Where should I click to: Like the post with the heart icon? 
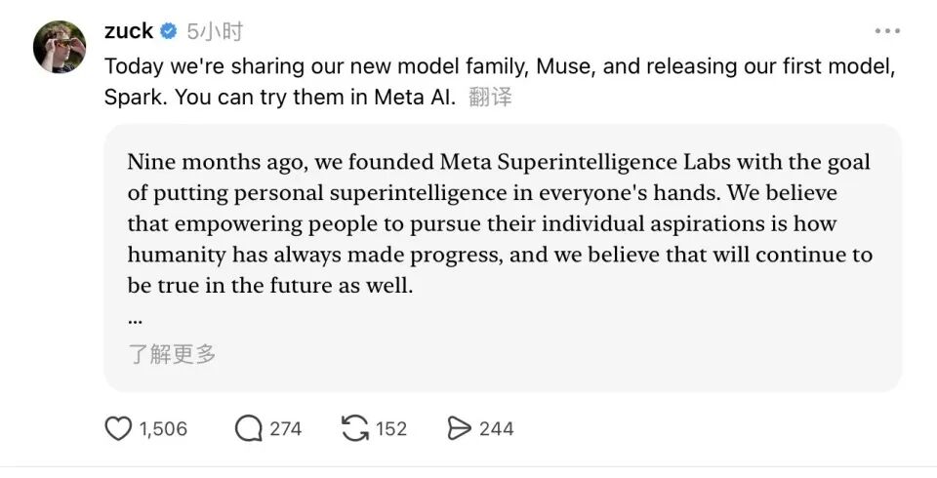tap(117, 428)
